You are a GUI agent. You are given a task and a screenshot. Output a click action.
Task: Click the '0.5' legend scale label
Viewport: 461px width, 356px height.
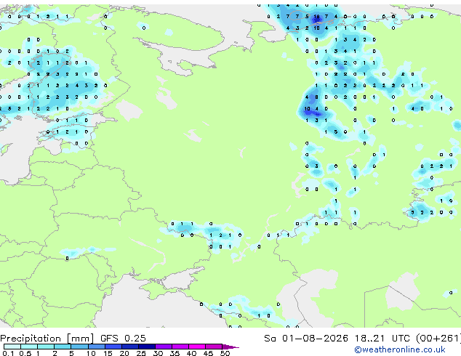pyautogui.click(x=25, y=353)
